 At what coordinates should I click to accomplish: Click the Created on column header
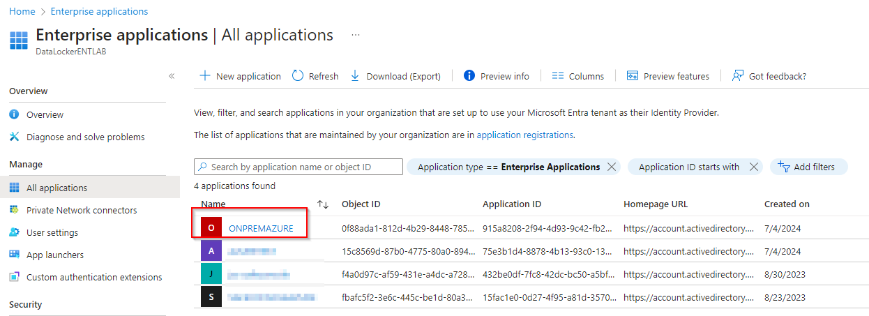point(787,204)
